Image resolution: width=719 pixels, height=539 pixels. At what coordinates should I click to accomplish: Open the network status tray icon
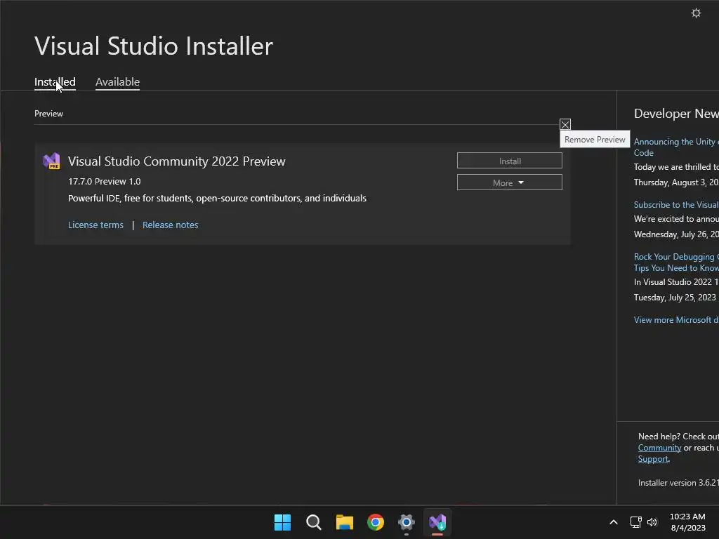point(635,522)
